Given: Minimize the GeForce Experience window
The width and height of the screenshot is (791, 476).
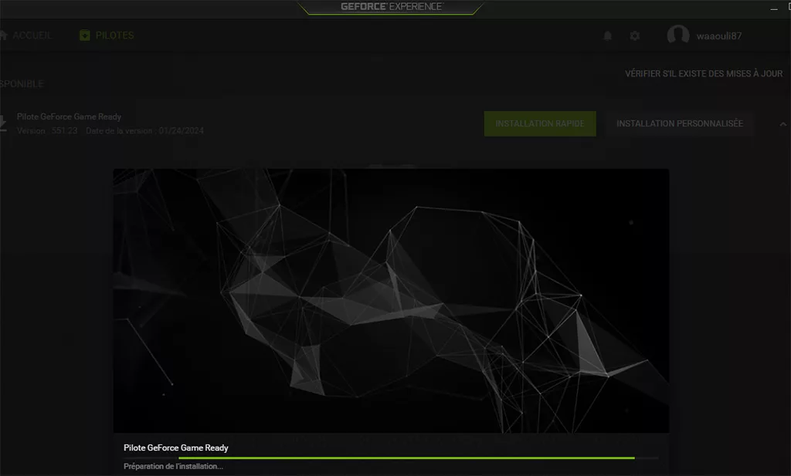Looking at the screenshot, I should point(774,8).
